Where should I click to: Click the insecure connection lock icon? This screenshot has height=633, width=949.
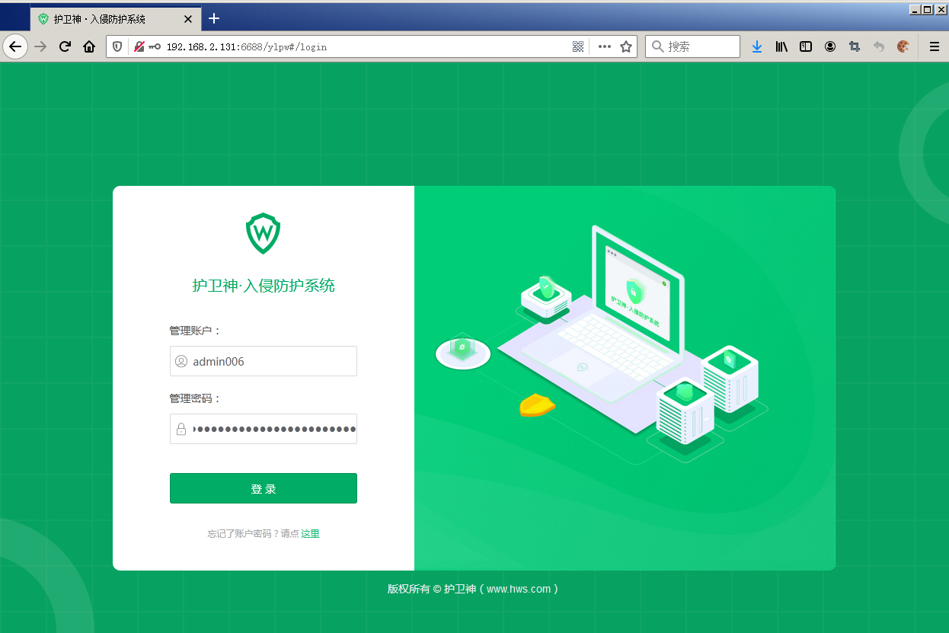[x=139, y=46]
